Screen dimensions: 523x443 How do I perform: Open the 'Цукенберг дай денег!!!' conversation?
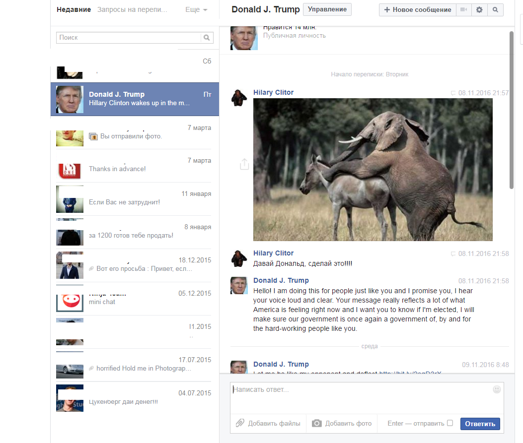pyautogui.click(x=135, y=398)
